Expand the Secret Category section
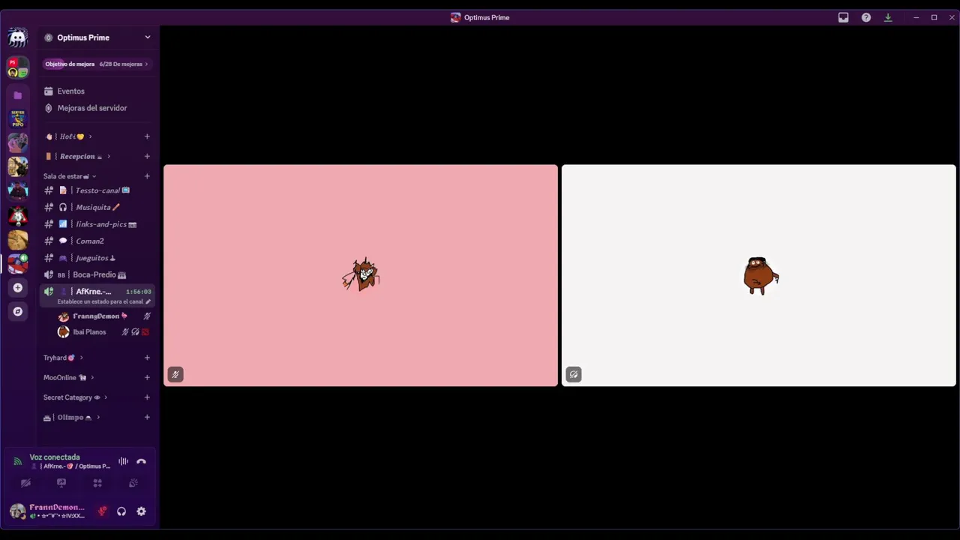The image size is (960, 540). point(76,397)
